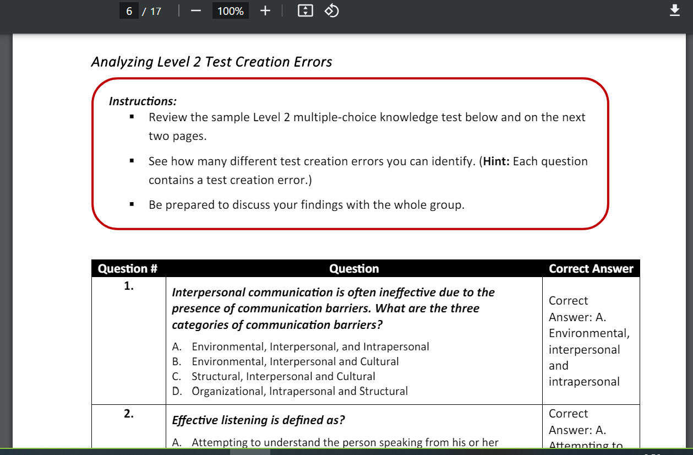This screenshot has width=693, height=455.
Task: Zoom in using the plus icon
Action: (x=265, y=10)
